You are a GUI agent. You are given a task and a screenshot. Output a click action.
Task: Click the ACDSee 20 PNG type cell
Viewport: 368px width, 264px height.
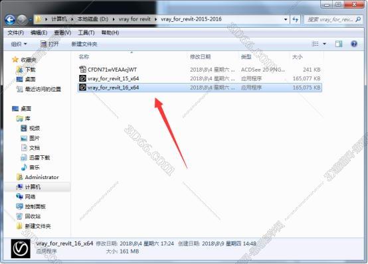[263, 70]
